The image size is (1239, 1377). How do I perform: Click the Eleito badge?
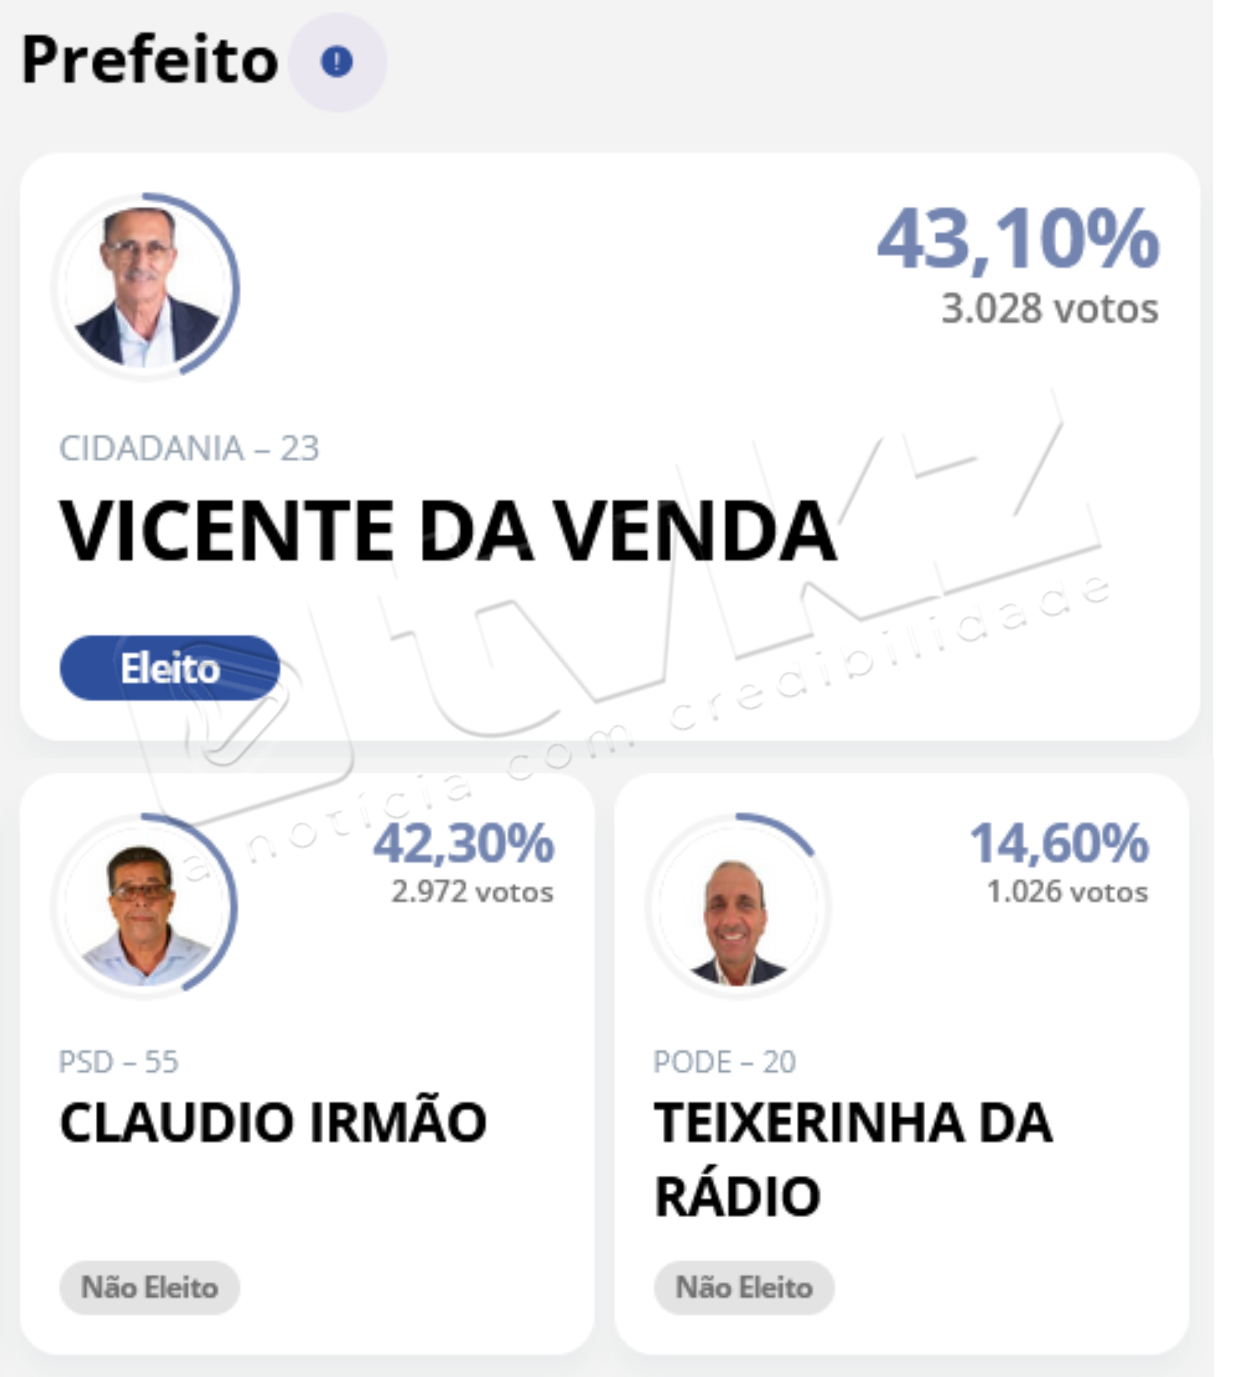[x=169, y=668]
